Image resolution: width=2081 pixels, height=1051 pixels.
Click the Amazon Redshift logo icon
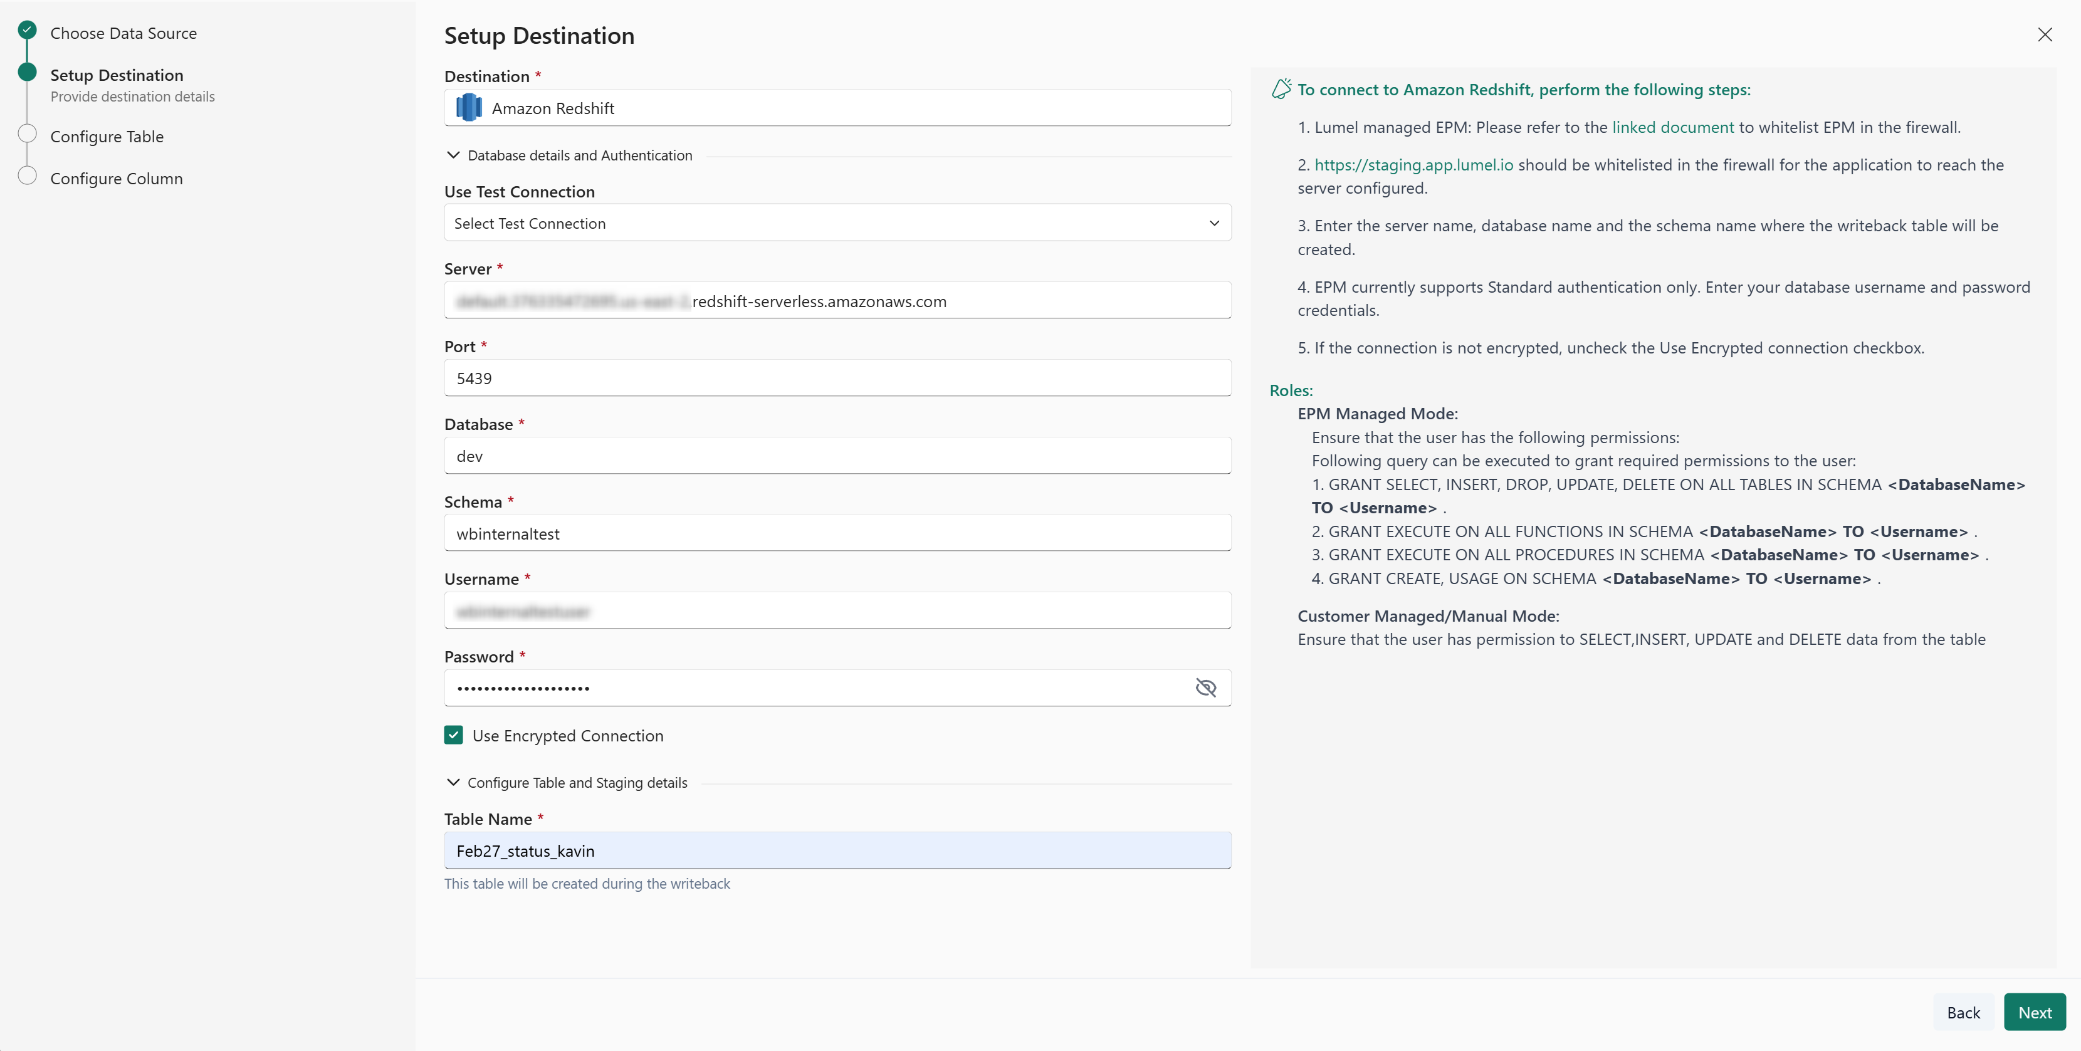click(469, 107)
